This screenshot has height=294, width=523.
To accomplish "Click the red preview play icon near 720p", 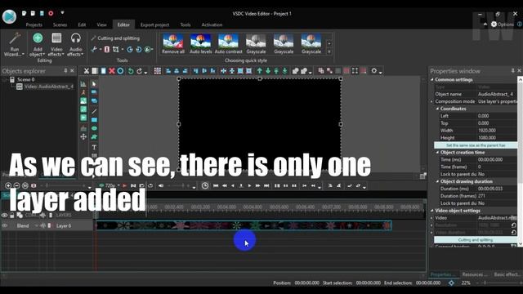I will click(124, 185).
